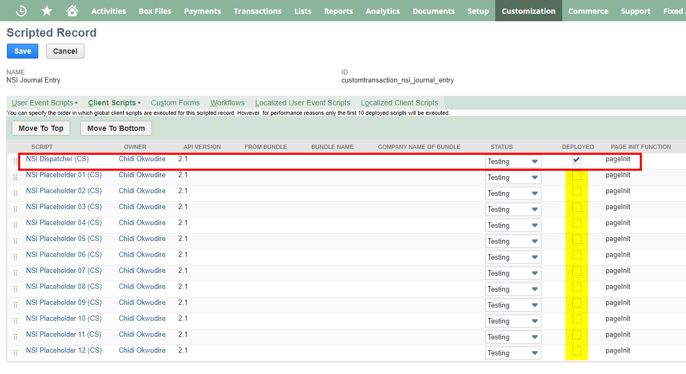Click Move To Top button
Image resolution: width=686 pixels, height=374 pixels.
(x=41, y=128)
